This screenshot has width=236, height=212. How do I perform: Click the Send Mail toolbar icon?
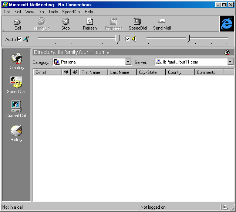click(x=162, y=24)
